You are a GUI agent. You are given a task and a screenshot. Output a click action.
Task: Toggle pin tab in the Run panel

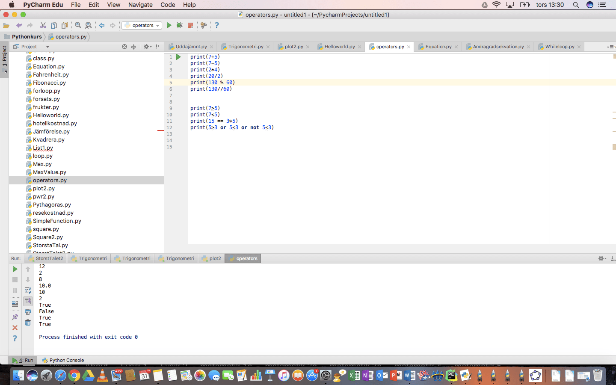pos(15,317)
